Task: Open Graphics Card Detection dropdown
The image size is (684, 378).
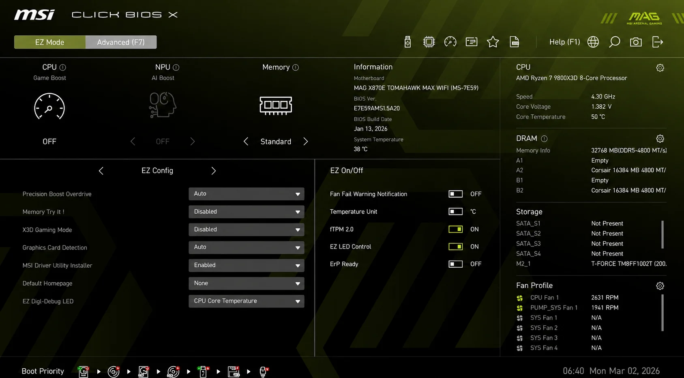Action: (247, 247)
